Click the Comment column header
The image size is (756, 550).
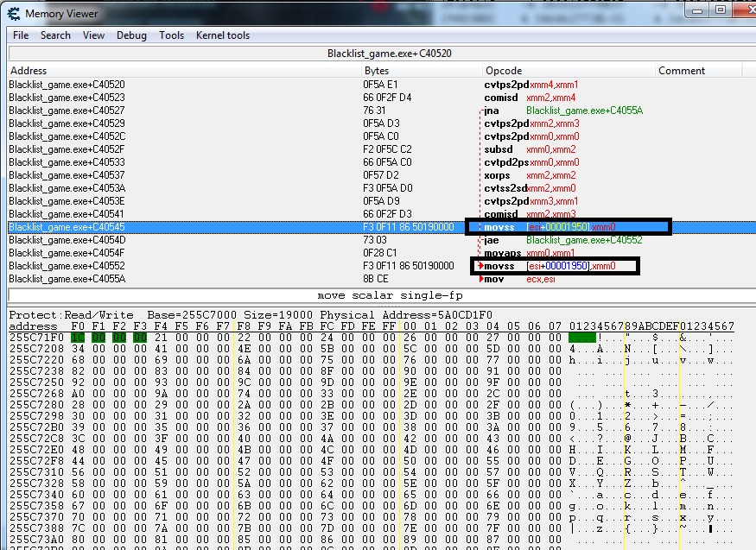click(x=682, y=71)
